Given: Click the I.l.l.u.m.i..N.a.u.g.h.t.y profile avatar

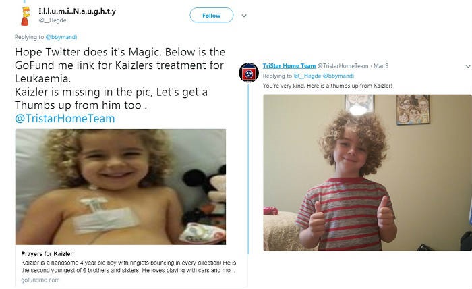Looking at the screenshot, I should click(x=25, y=16).
